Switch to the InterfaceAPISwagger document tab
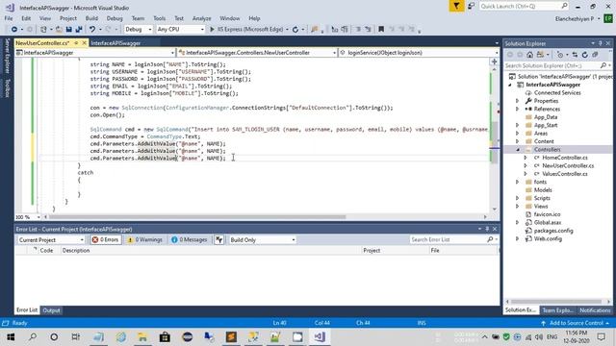The image size is (616, 346). (115, 43)
